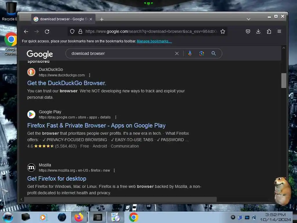Expand the list all tabs chevron
Image resolution: width=297 pixels, height=223 pixels.
click(249, 19)
